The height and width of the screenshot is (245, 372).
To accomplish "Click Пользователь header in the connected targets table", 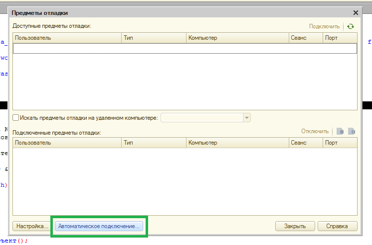I will [67, 143].
